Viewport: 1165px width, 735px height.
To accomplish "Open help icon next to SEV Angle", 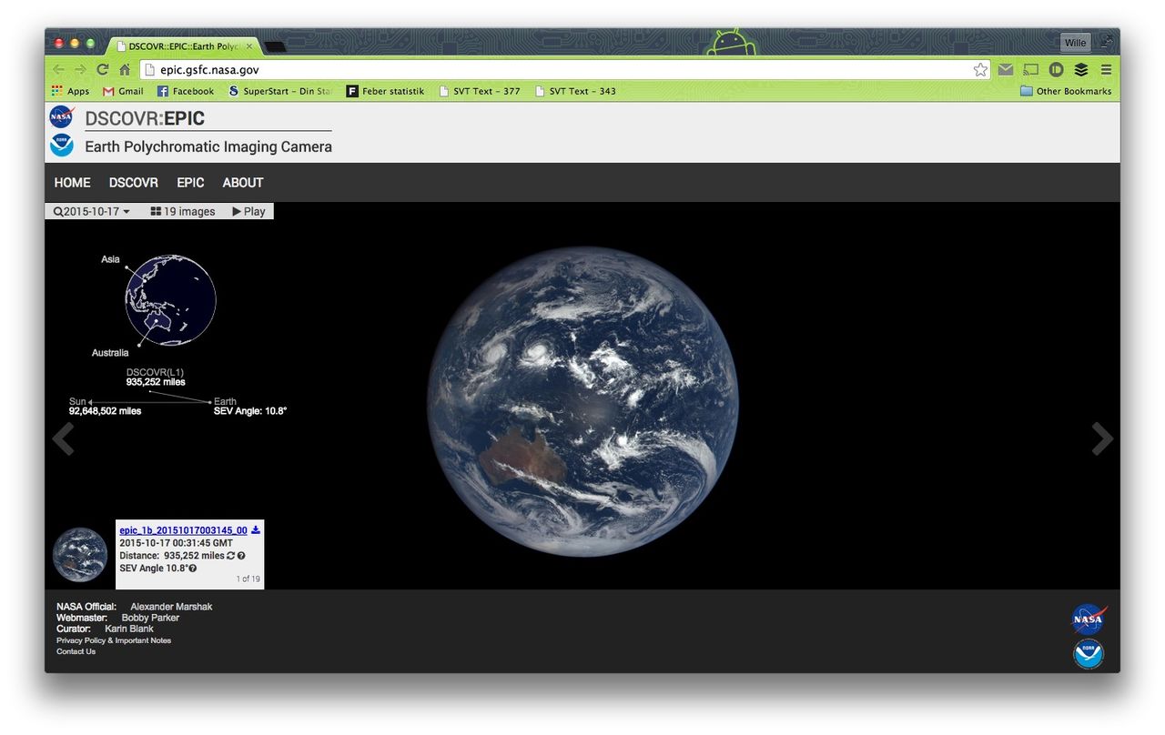I will click(193, 569).
